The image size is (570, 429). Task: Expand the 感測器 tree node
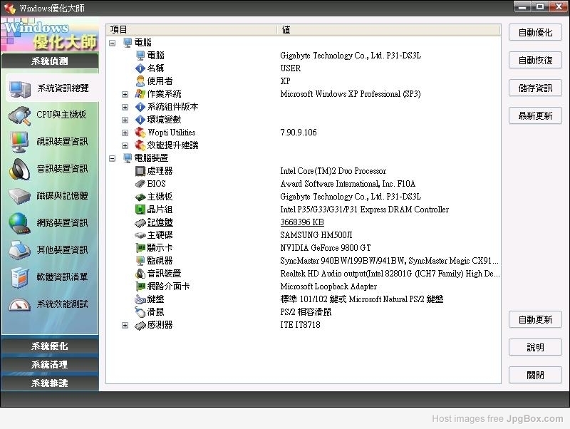point(125,325)
